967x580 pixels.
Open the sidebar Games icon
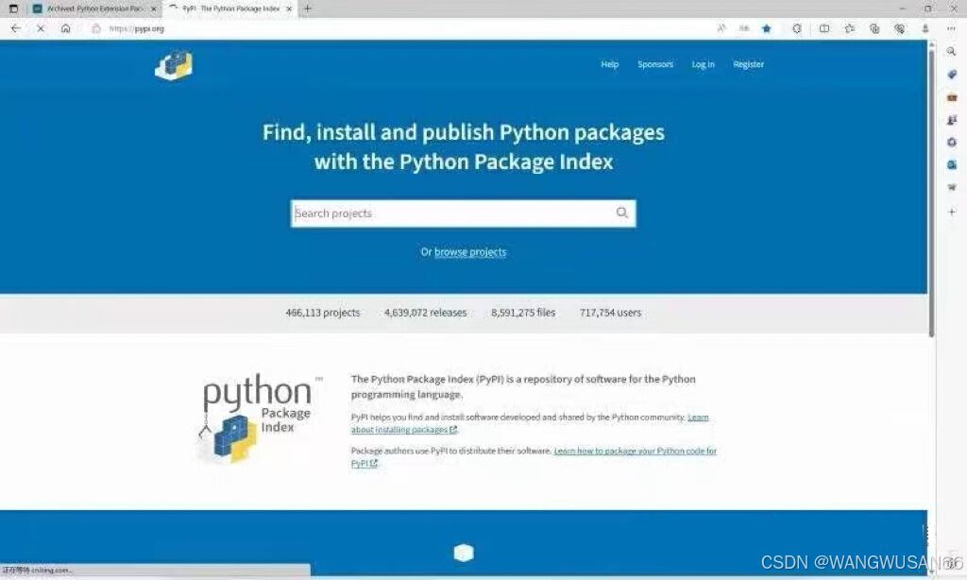click(952, 120)
